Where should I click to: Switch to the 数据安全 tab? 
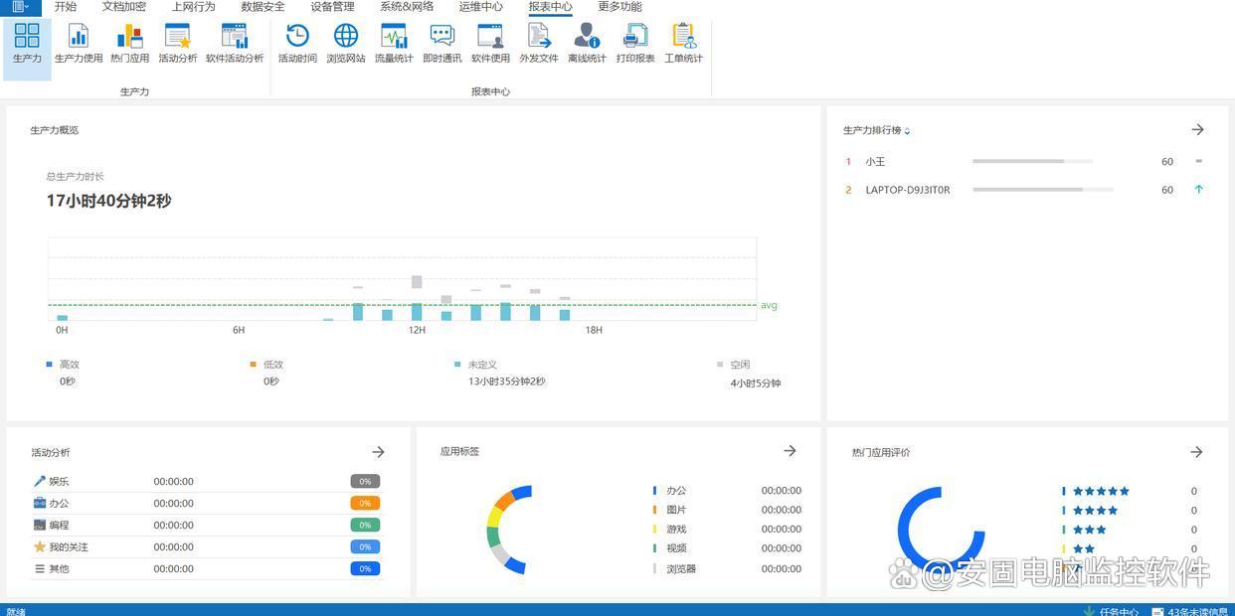point(263,7)
